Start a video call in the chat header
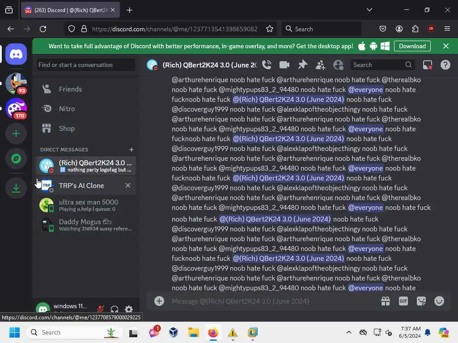 [284, 65]
